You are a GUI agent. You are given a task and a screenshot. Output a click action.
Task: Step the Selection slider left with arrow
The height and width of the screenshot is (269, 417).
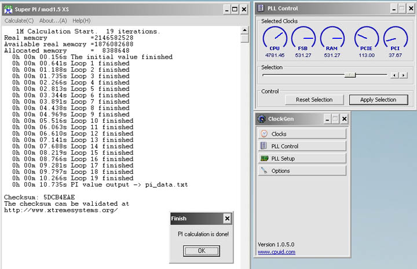click(394, 75)
